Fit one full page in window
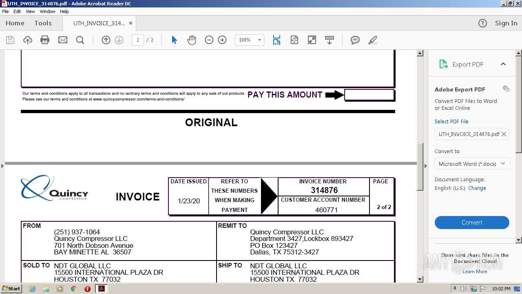 294,40
